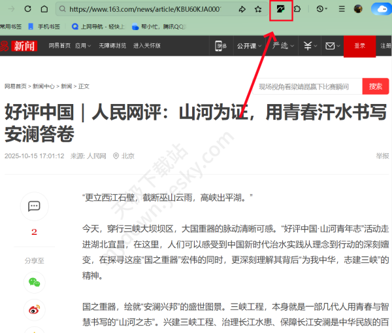Open the comments speech-bubble icon
Image resolution: width=392 pixels, height=333 pixels.
[x=34, y=207]
